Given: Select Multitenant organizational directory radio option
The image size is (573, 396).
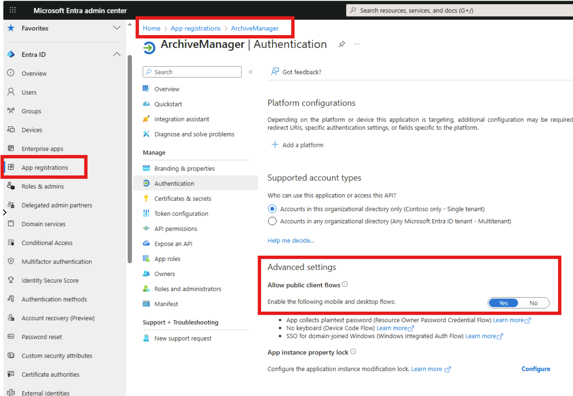Looking at the screenshot, I should [x=272, y=221].
